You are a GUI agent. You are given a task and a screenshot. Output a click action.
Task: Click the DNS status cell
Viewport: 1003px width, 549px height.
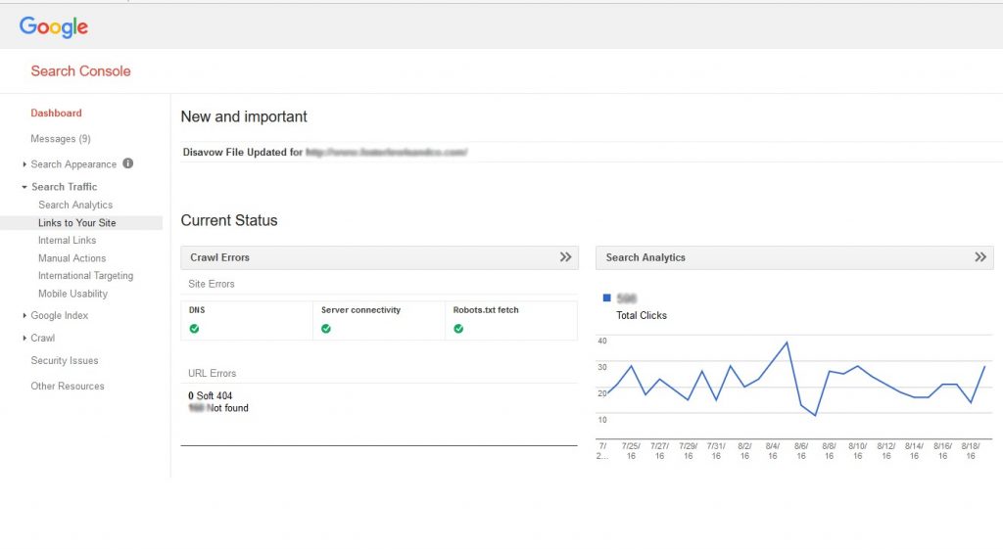(x=247, y=320)
